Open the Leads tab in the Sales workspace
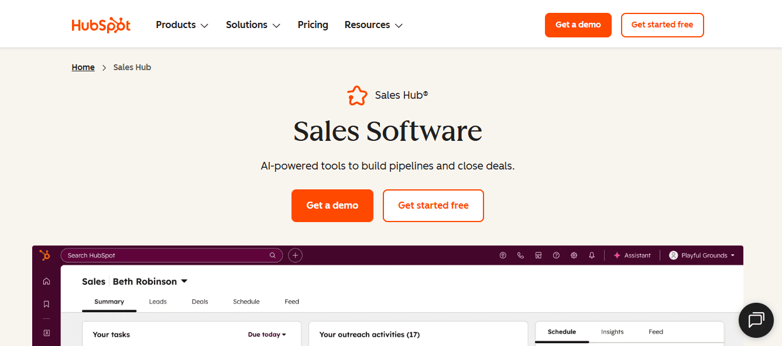This screenshot has height=346, width=782. pyautogui.click(x=157, y=301)
